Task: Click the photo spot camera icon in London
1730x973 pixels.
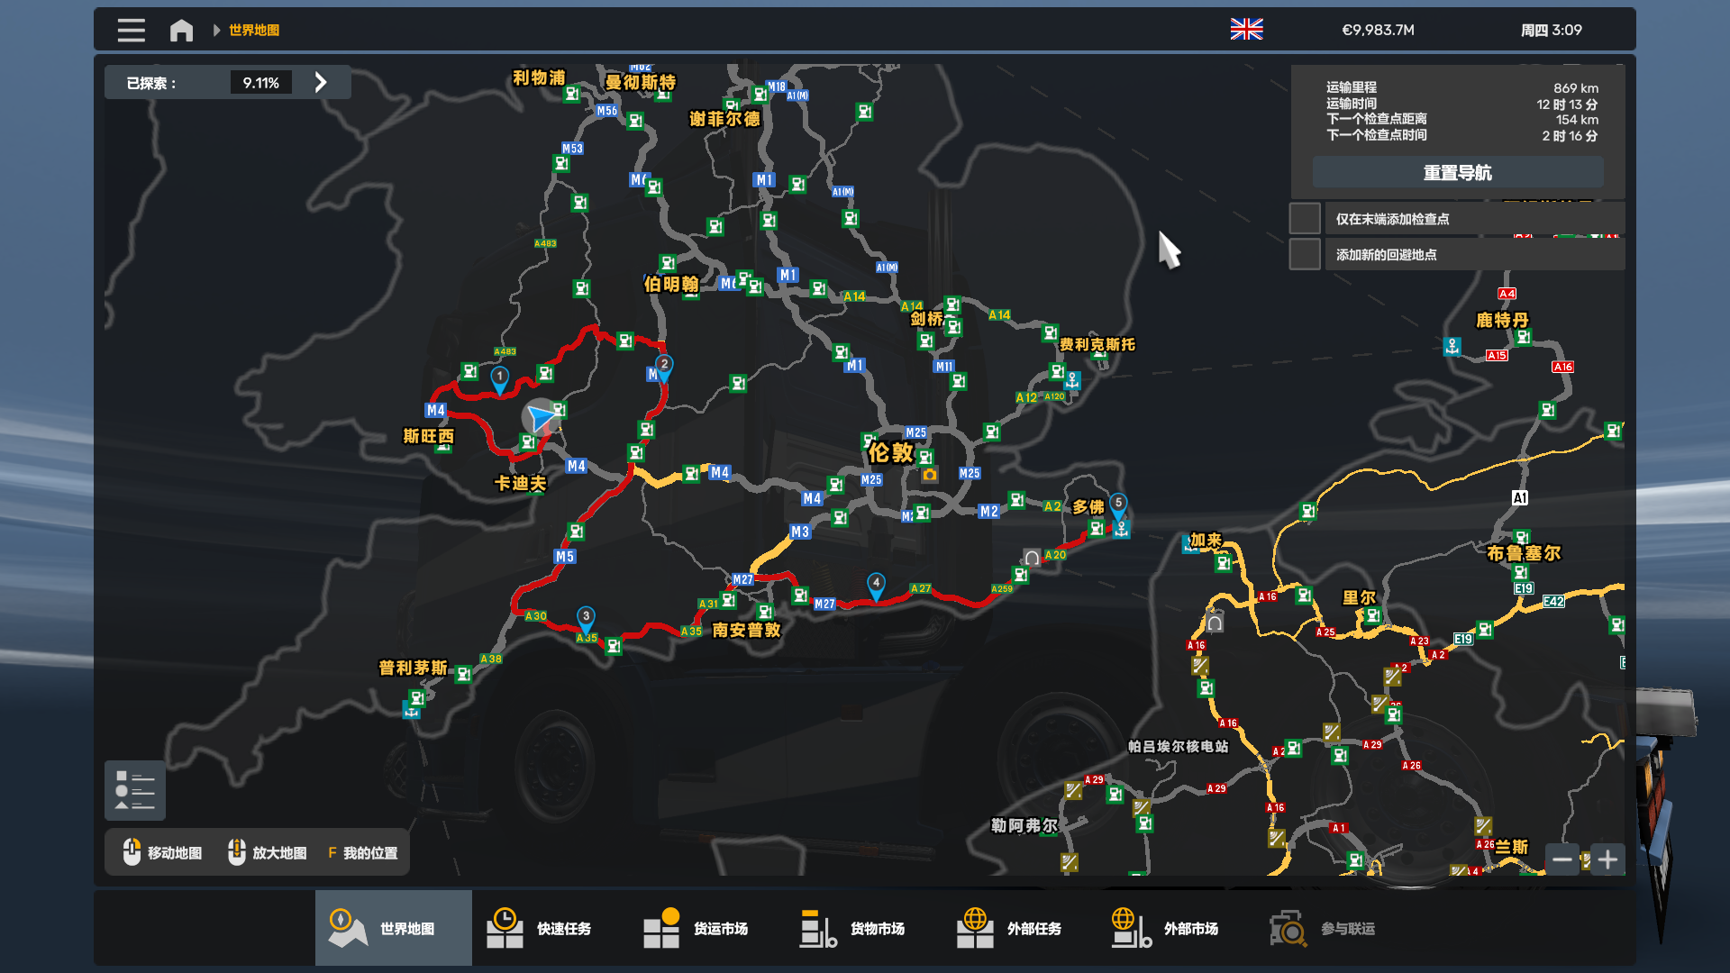Action: pos(930,475)
